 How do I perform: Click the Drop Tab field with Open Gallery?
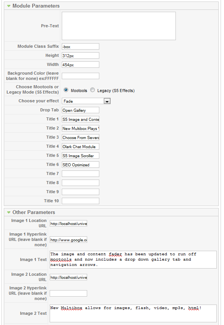pyautogui.click(x=80, y=110)
